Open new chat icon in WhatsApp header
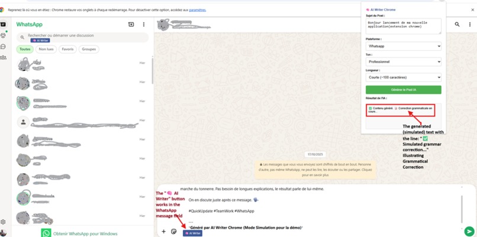 pos(131,24)
